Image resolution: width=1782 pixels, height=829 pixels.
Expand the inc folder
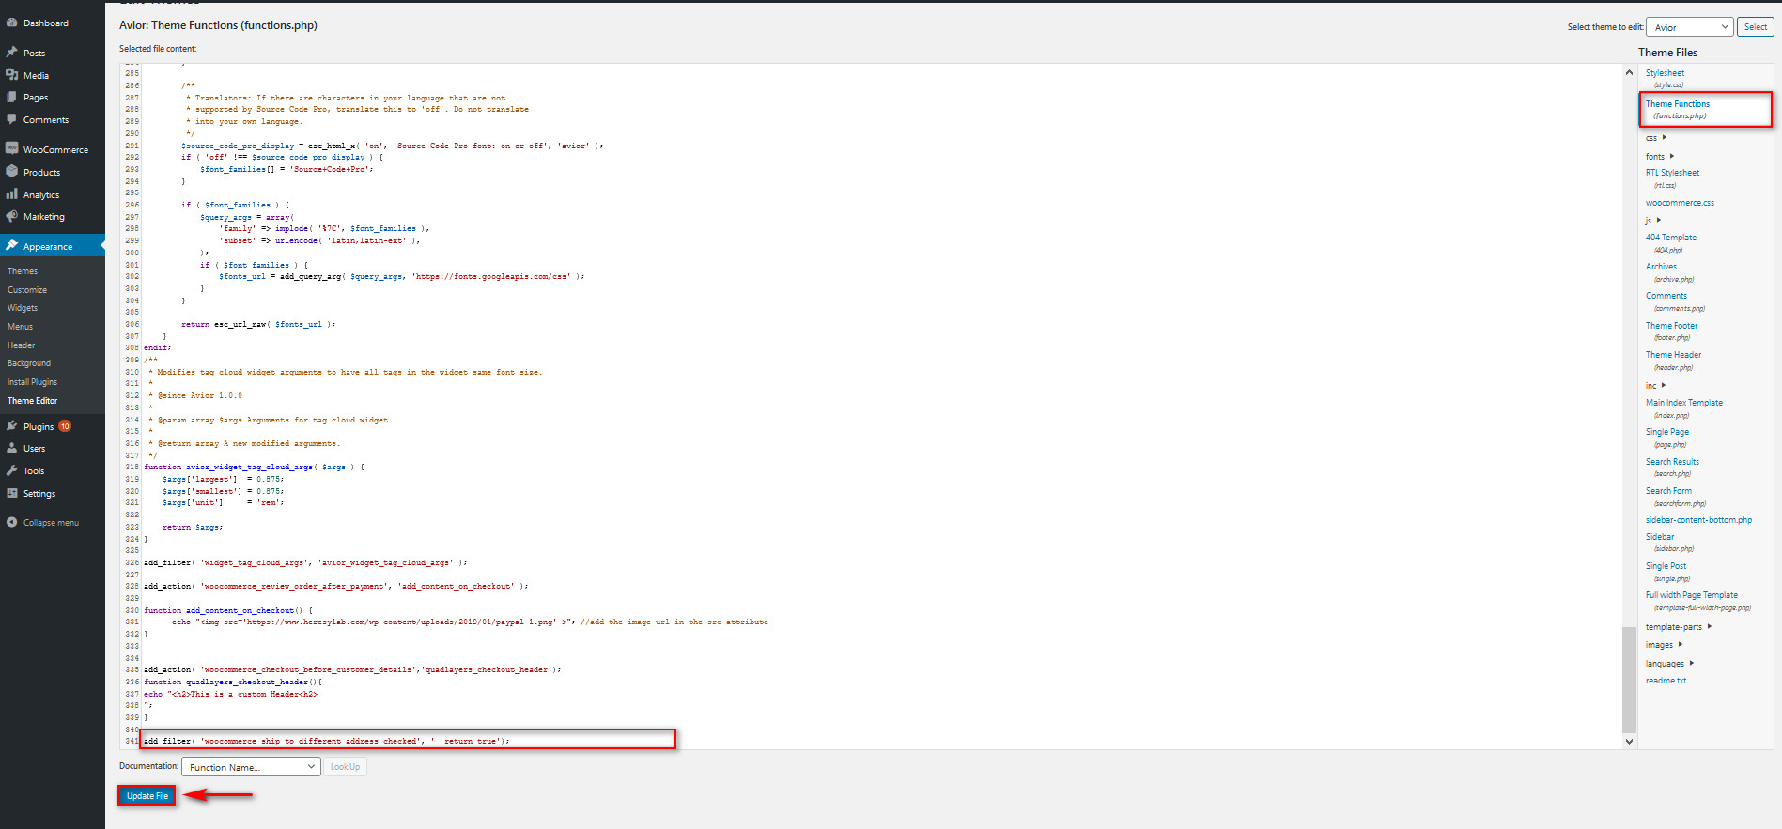coord(1655,386)
